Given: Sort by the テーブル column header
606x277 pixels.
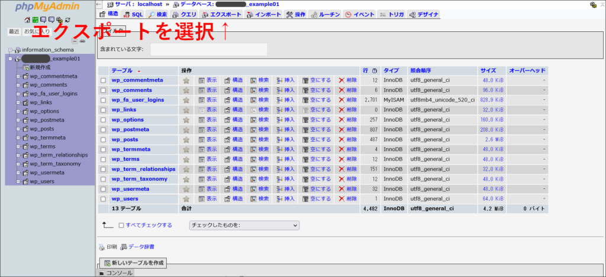Looking at the screenshot, I should pos(122,71).
